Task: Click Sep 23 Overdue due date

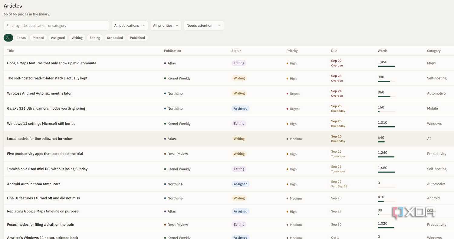Action: (x=337, y=78)
